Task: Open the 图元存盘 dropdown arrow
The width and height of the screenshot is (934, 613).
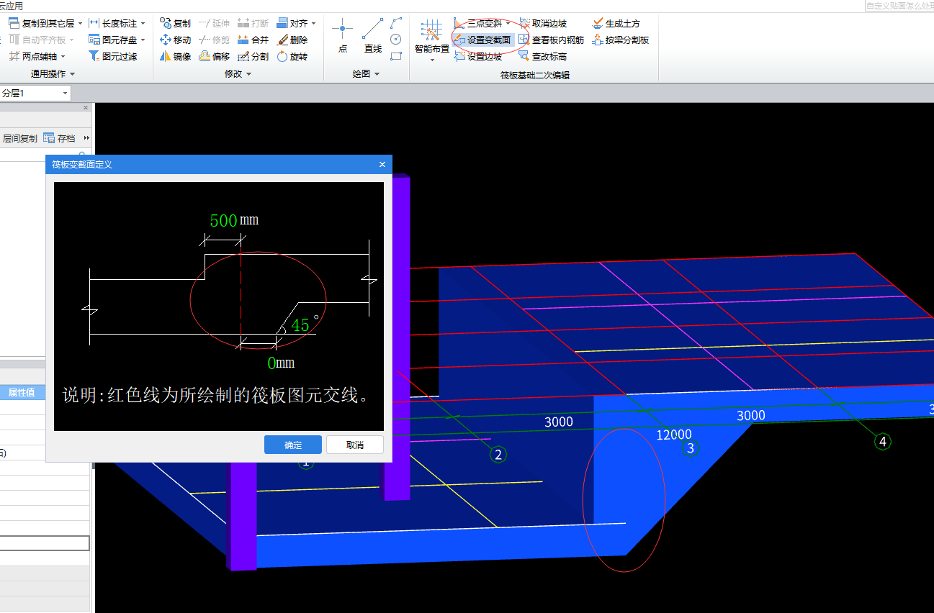Action: 143,40
